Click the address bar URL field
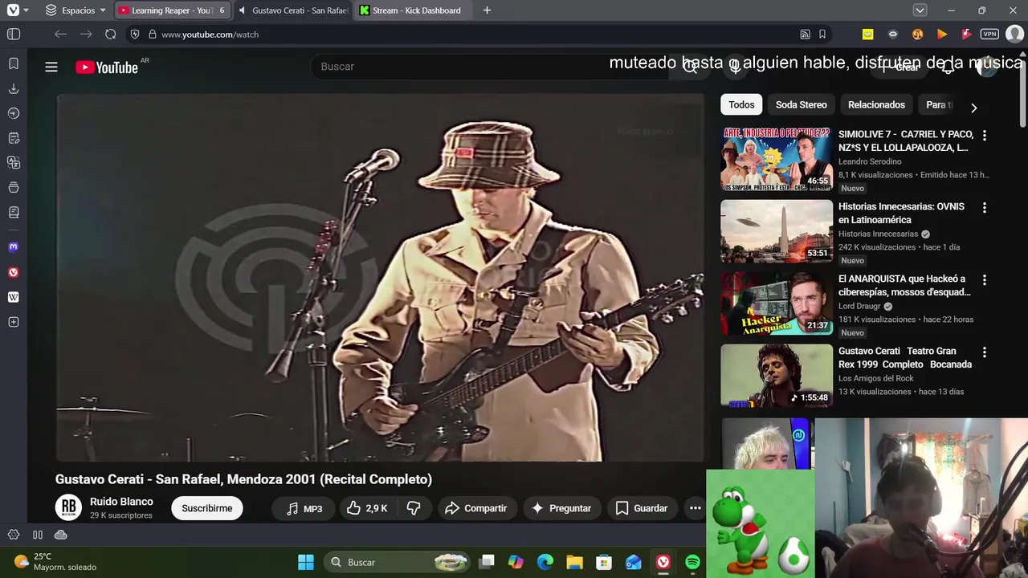Viewport: 1028px width, 578px height. pyautogui.click(x=474, y=35)
